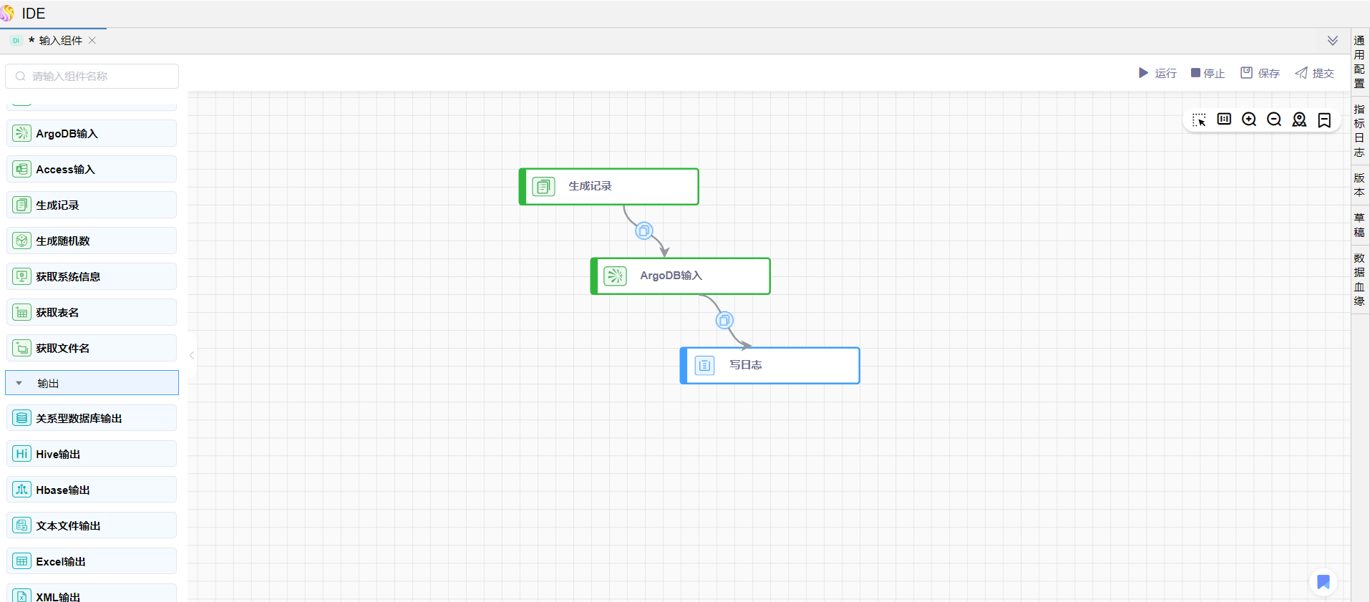Select the 写日志 node on canvas
The height and width of the screenshot is (602, 1370).
pos(769,365)
